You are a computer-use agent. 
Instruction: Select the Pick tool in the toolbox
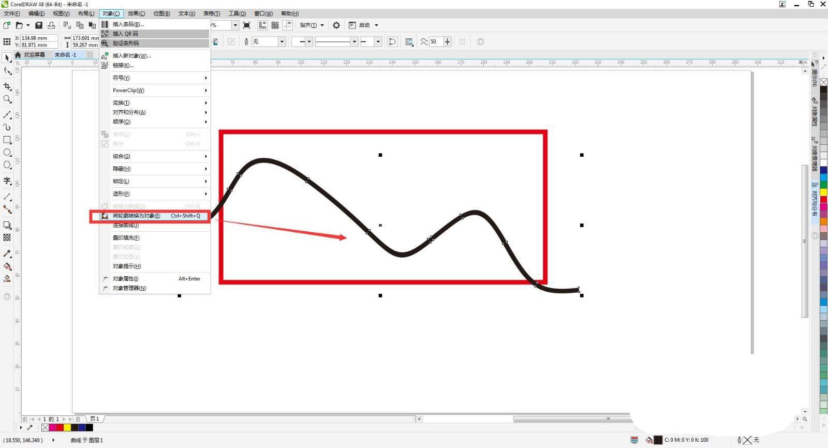pos(7,58)
